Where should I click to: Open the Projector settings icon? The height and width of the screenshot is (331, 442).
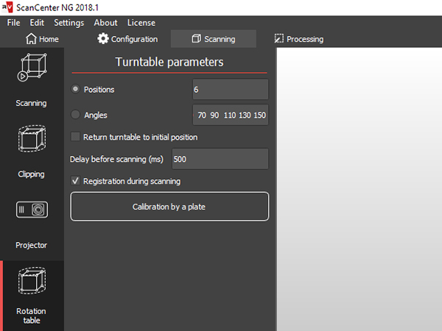click(x=31, y=210)
